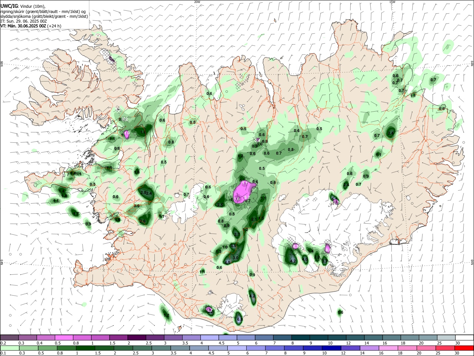Click the '6.0' precipitation value near the south coast
Image resolution: width=474 pixels, height=356 pixels.
(x=239, y=319)
